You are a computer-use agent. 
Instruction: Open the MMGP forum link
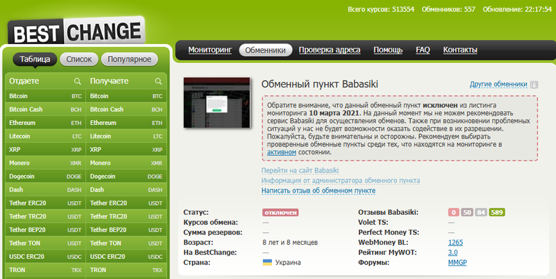pos(457,263)
